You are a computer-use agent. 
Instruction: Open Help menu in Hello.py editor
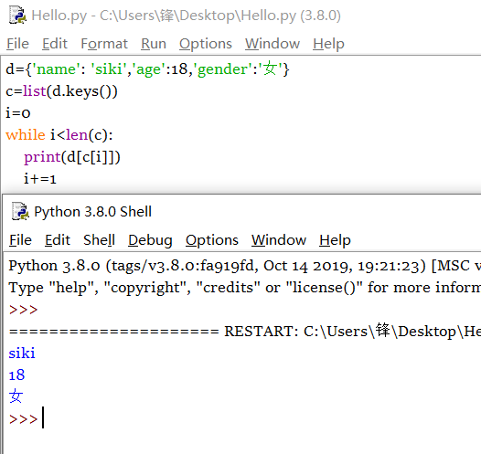click(x=328, y=44)
